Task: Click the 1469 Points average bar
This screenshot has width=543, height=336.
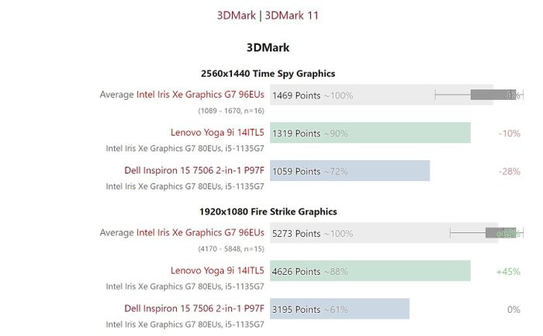Action: [x=380, y=95]
